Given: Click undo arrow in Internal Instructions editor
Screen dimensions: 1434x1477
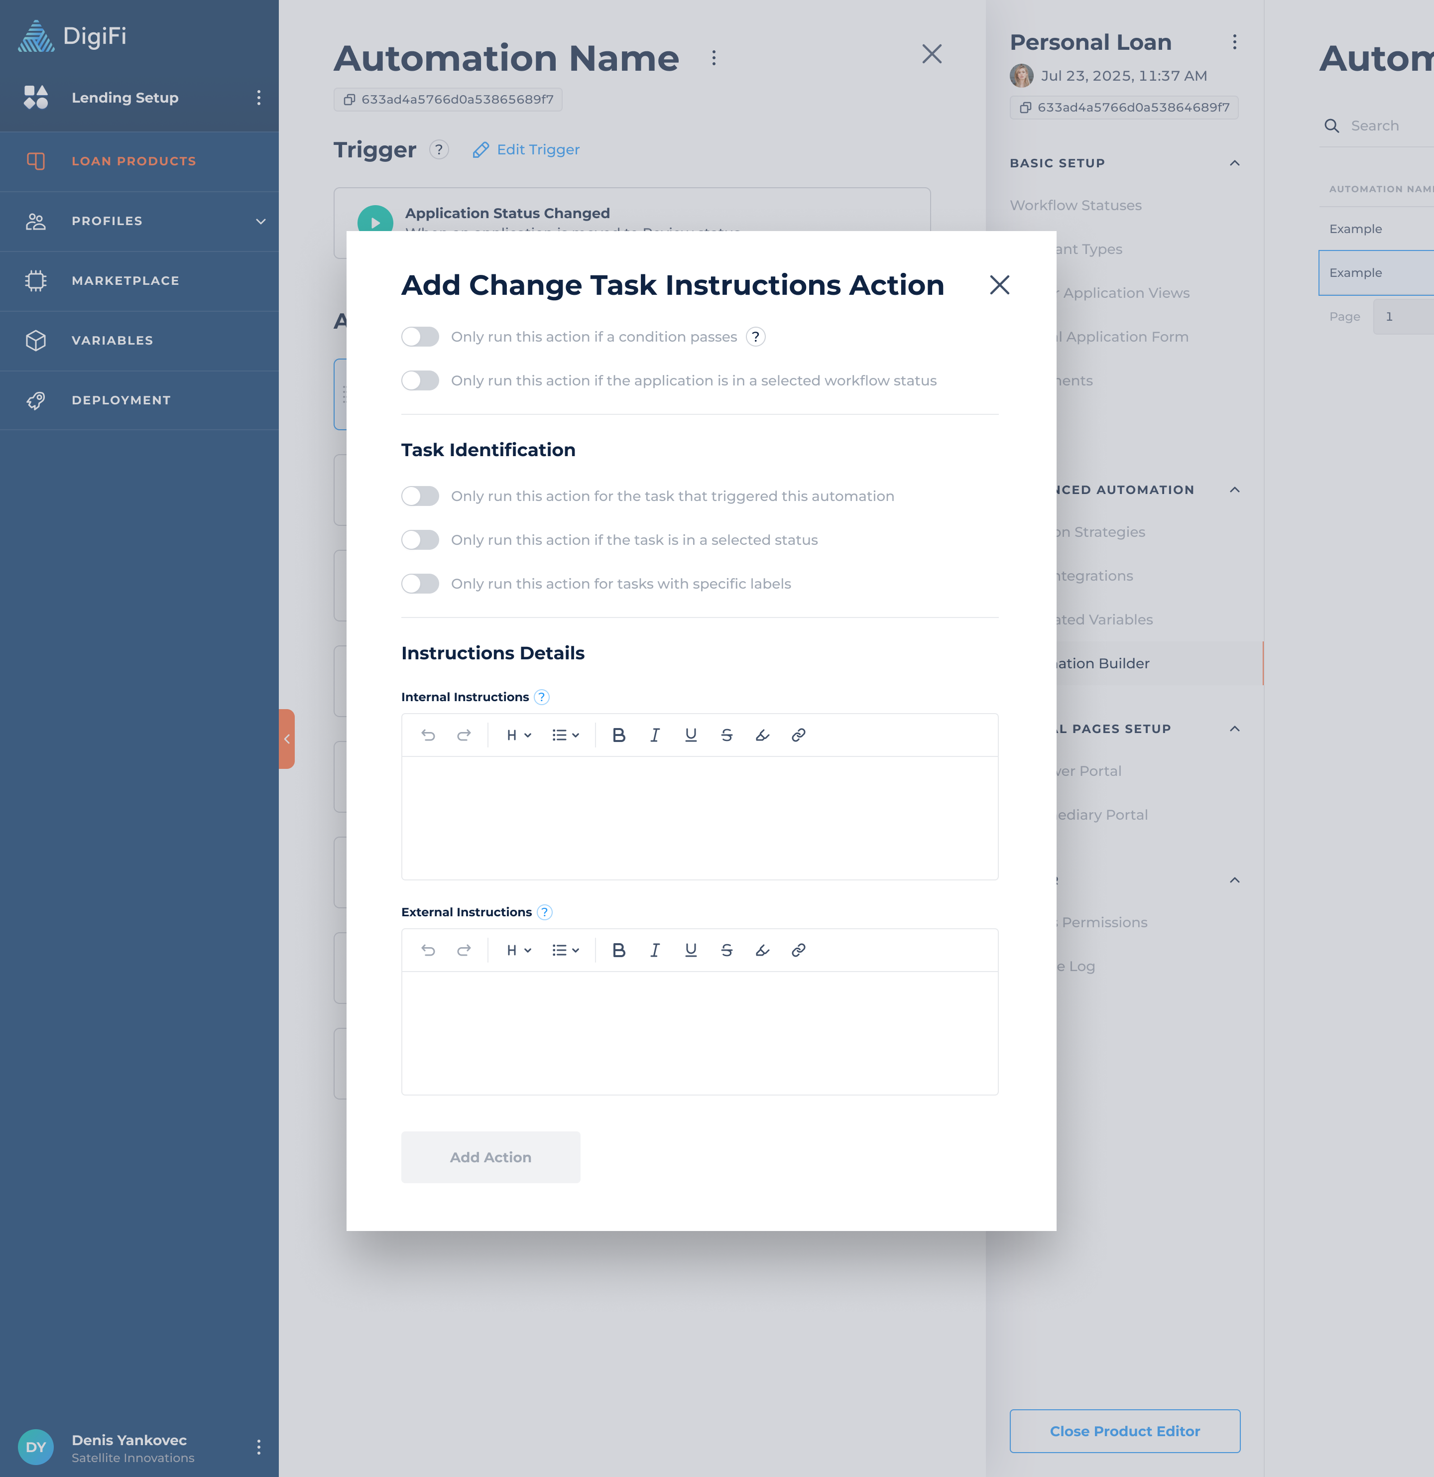Looking at the screenshot, I should pyautogui.click(x=428, y=735).
